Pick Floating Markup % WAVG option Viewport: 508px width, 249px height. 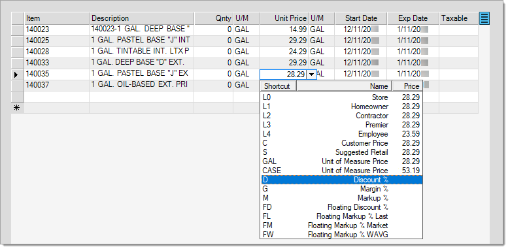click(x=341, y=235)
